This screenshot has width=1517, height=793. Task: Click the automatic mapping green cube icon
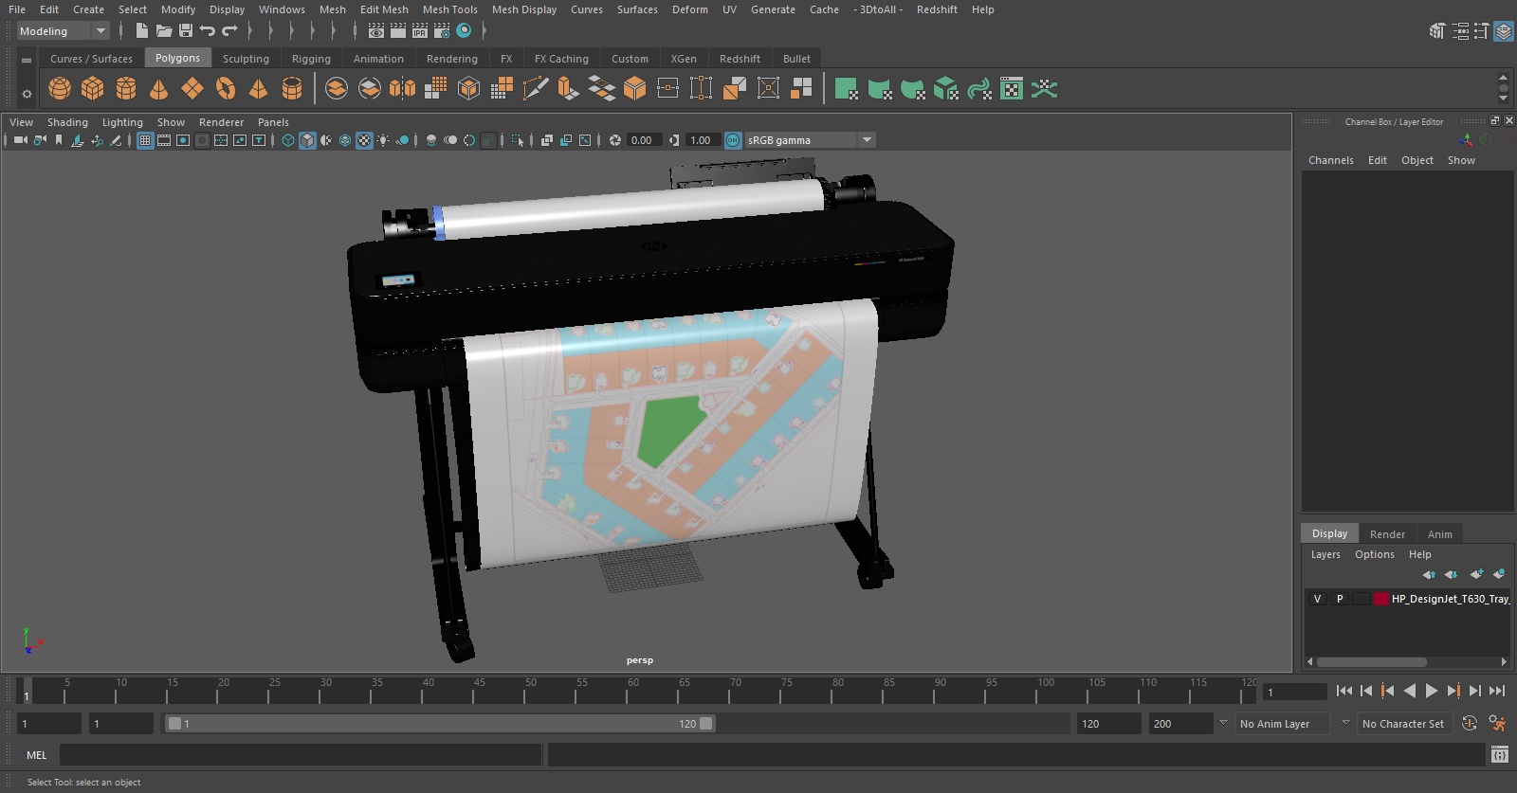(946, 89)
